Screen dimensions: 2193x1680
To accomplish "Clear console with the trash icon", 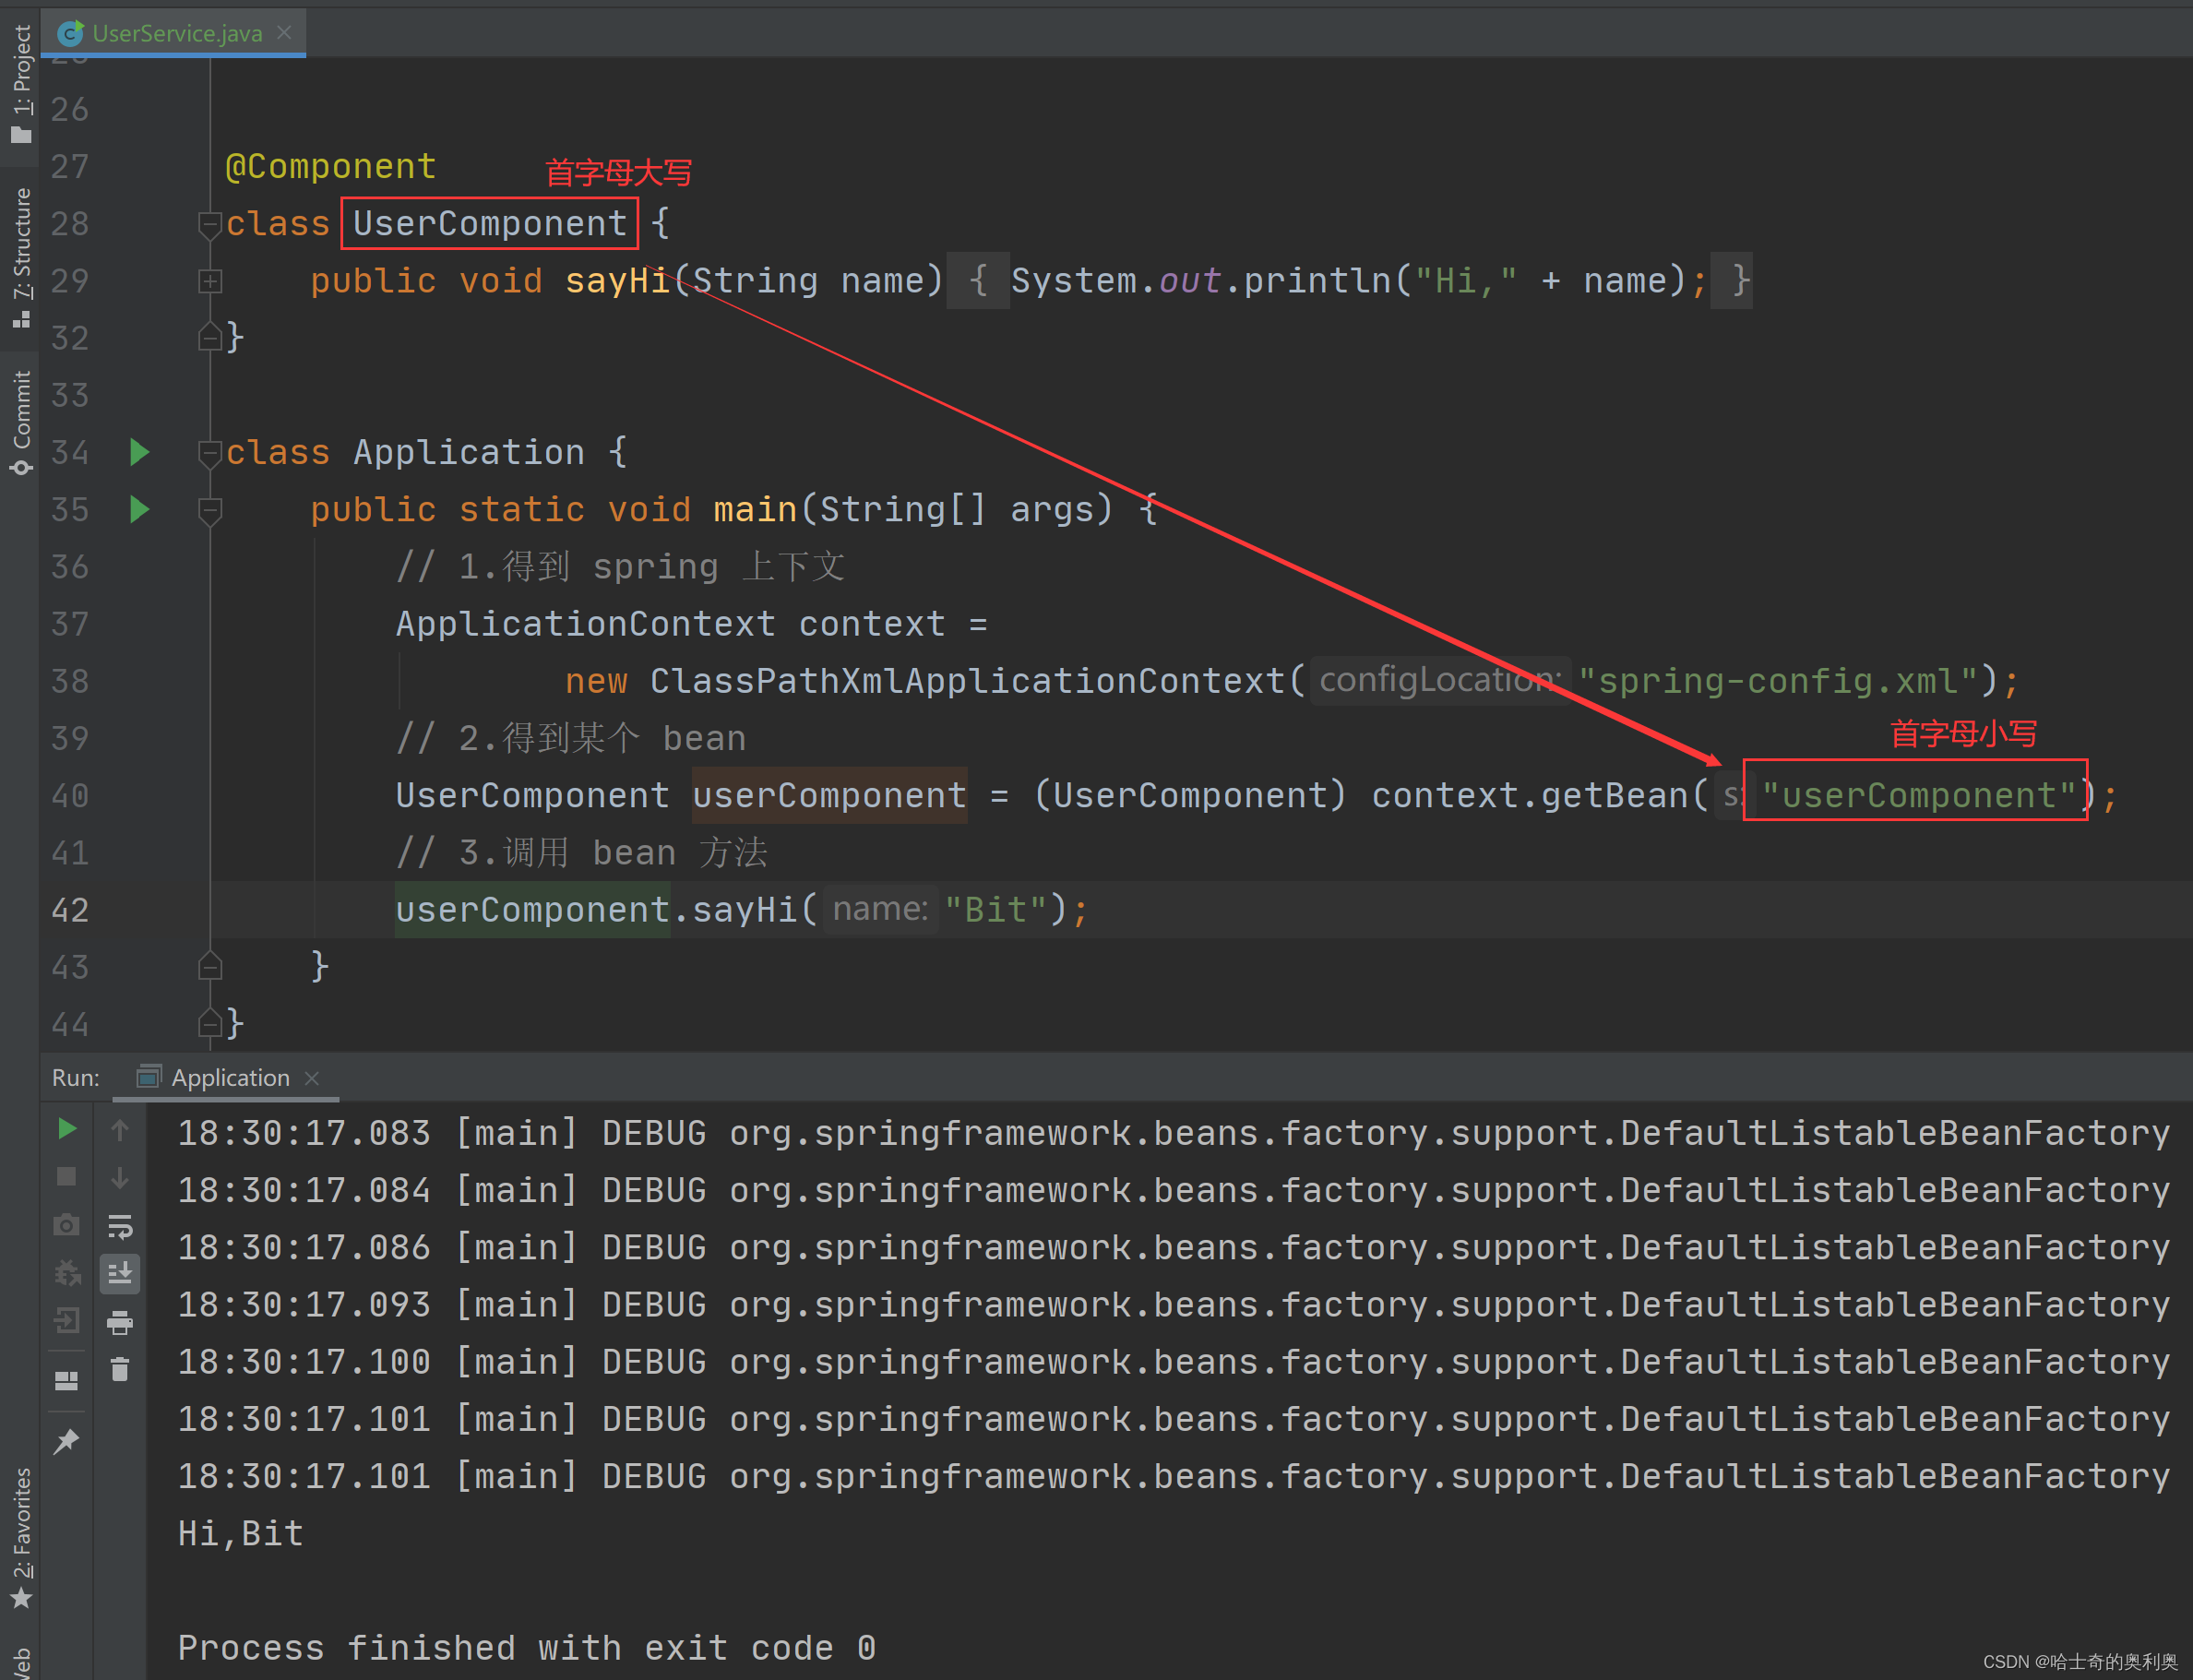I will pos(120,1369).
